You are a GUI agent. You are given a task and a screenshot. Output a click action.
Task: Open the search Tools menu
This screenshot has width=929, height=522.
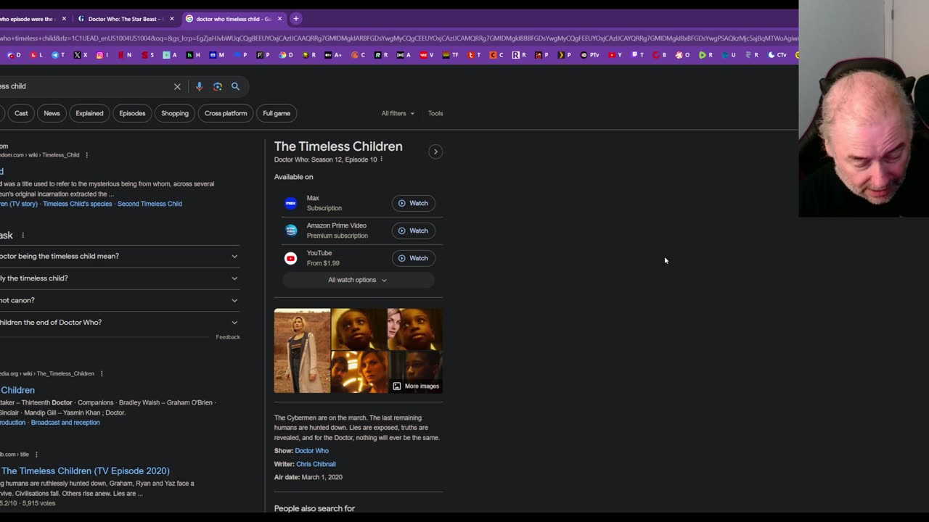[435, 113]
